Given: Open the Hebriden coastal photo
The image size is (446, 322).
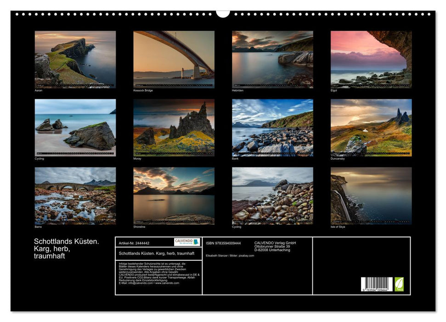Looking at the screenshot, I should [272, 59].
